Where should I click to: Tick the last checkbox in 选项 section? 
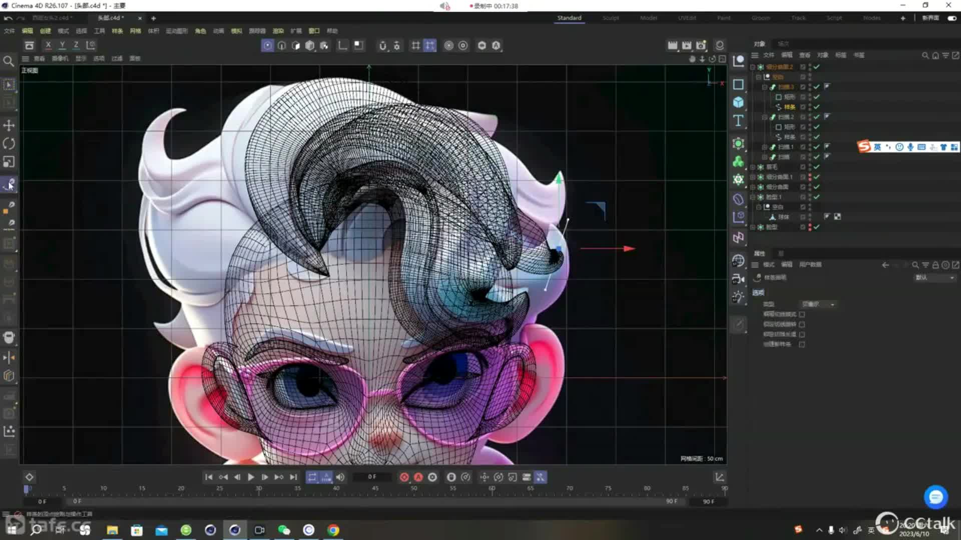click(x=802, y=344)
